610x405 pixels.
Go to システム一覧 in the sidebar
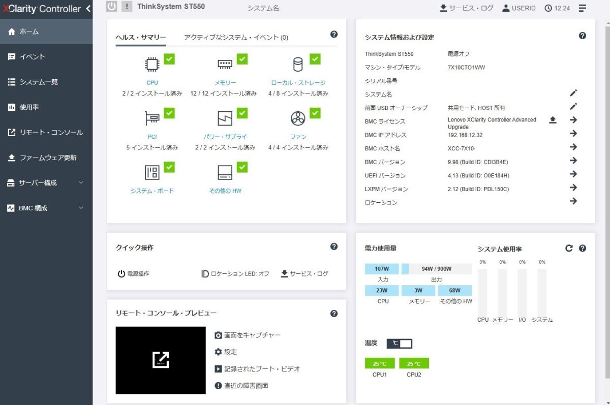[46, 82]
